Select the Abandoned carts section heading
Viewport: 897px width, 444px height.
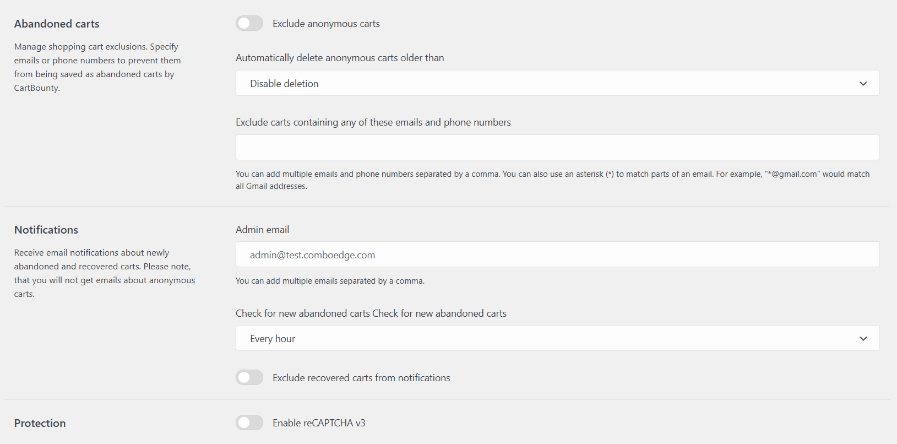click(57, 24)
